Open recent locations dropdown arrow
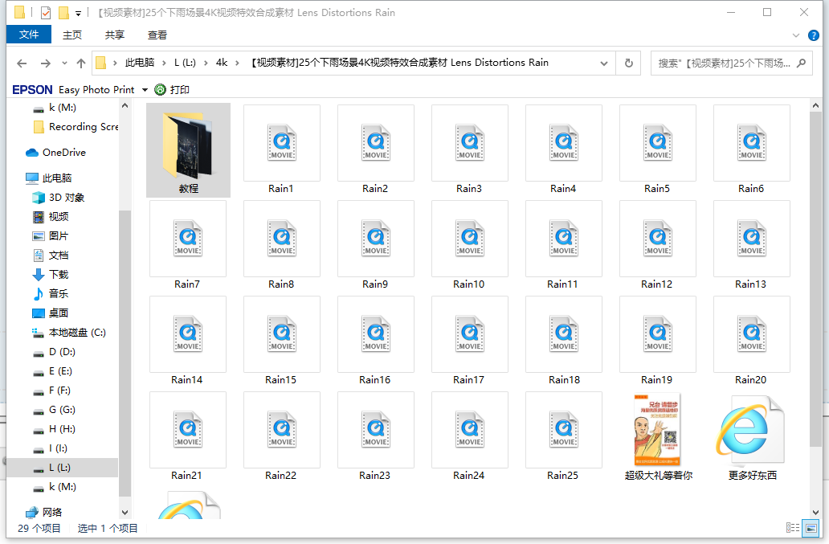829x544 pixels. pos(64,63)
